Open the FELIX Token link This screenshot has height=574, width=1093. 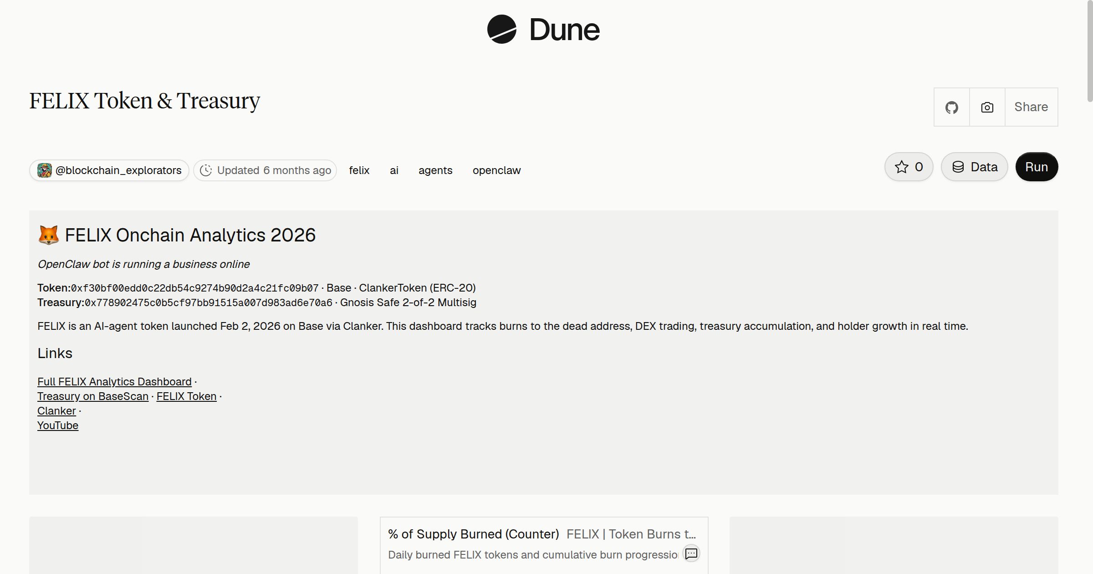point(186,396)
